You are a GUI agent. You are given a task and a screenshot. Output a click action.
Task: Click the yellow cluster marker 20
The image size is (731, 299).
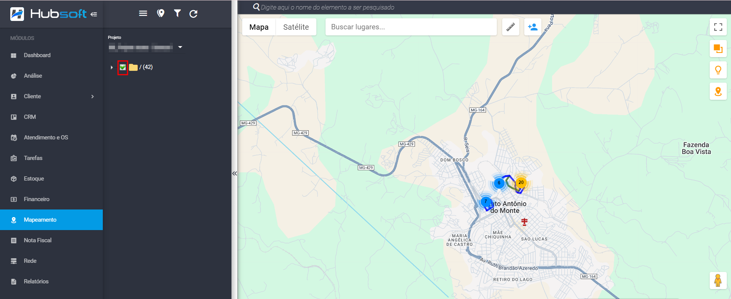[x=521, y=182]
